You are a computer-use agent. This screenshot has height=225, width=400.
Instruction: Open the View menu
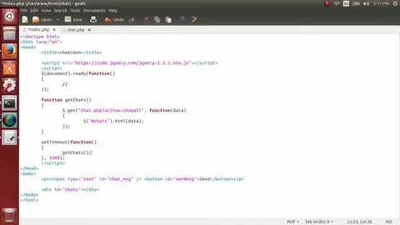coord(46,11)
